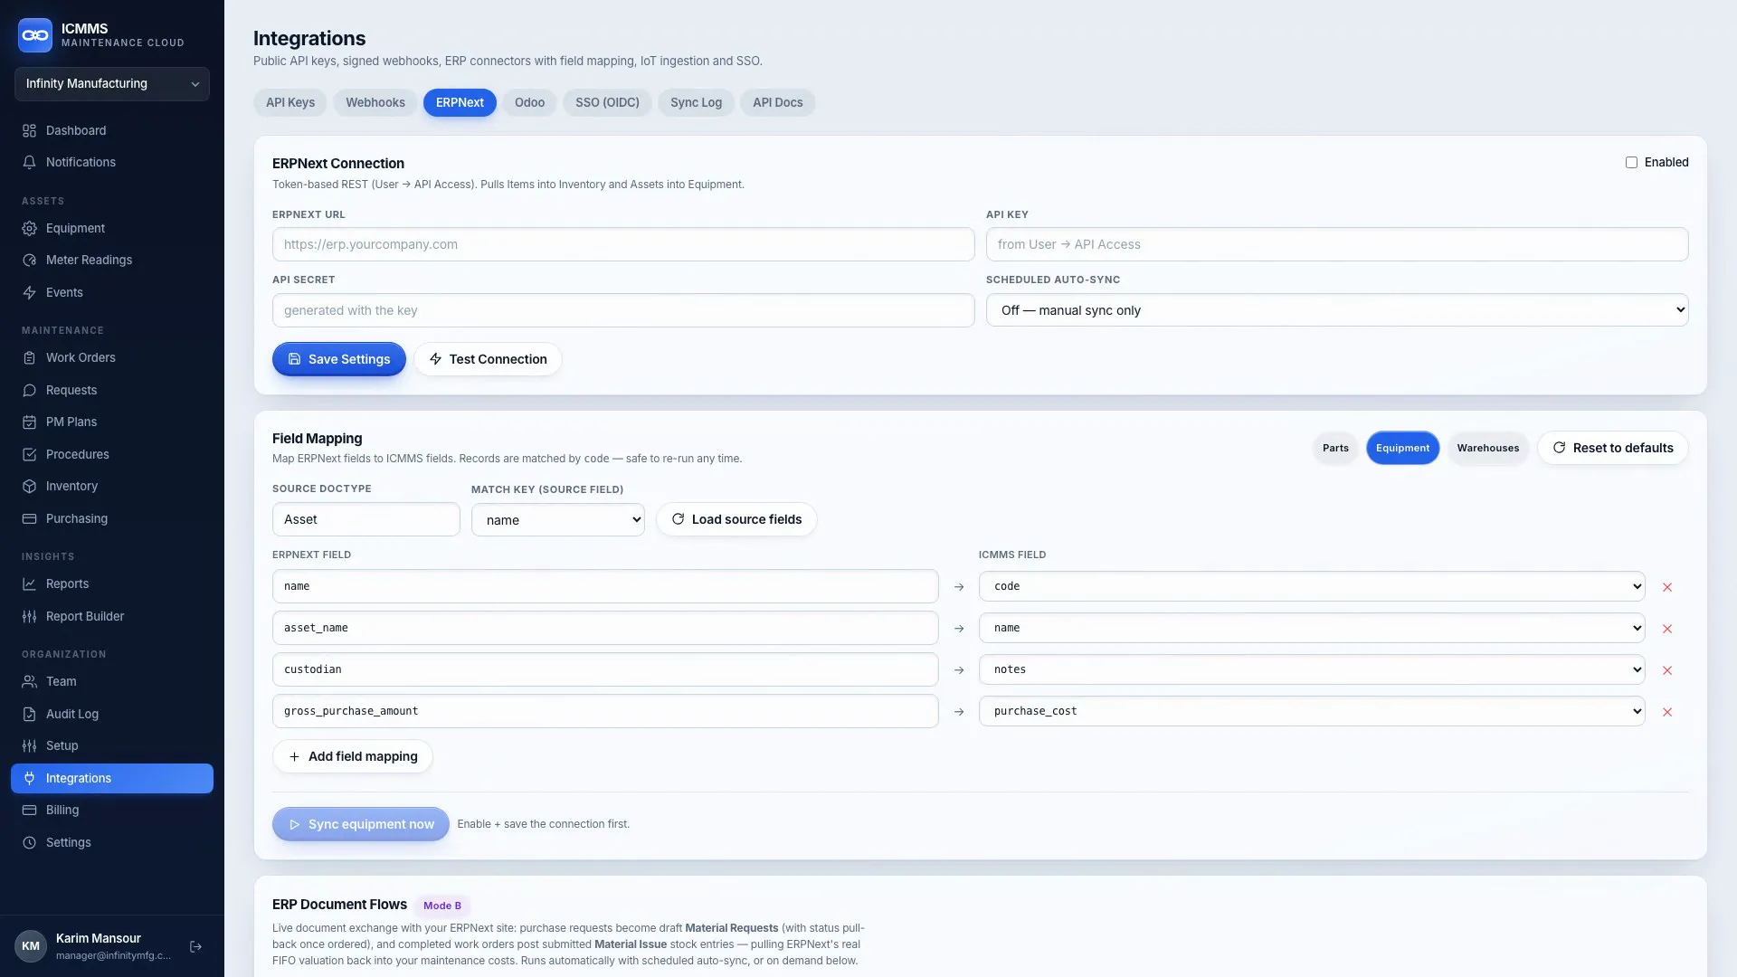Click Test Connection button
Image resolution: width=1737 pixels, height=977 pixels.
(488, 359)
